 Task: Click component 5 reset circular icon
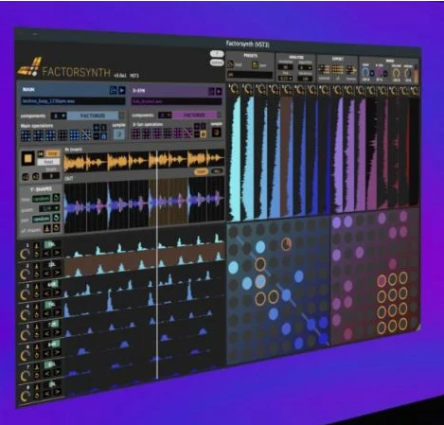click(x=36, y=336)
